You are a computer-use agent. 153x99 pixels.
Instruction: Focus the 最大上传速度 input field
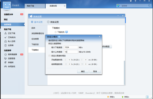click(x=71, y=52)
